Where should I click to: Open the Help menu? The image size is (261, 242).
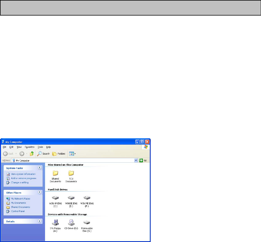coord(48,147)
